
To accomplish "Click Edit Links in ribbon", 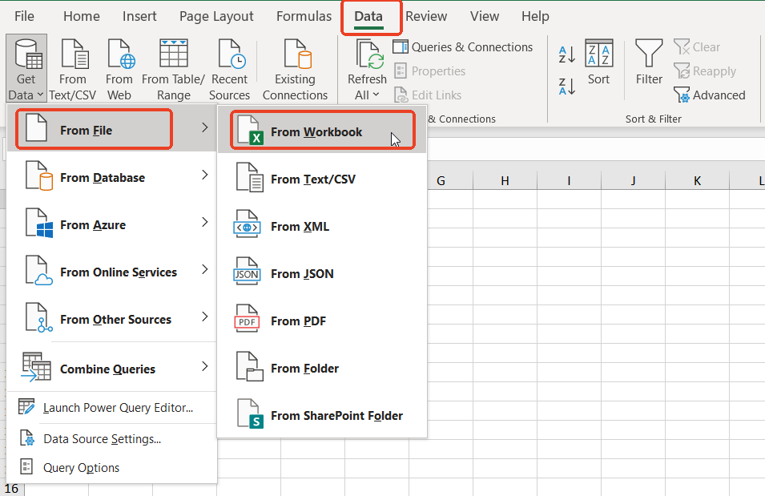I will coord(428,95).
